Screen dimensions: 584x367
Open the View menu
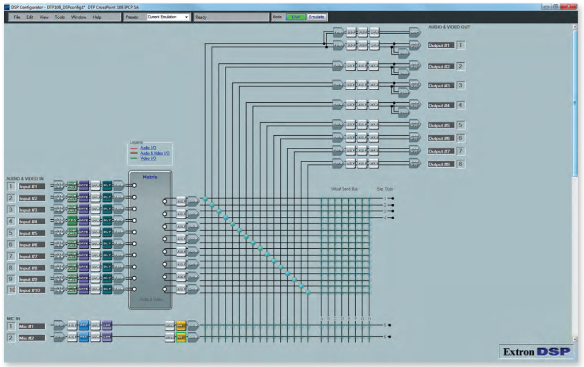click(44, 17)
